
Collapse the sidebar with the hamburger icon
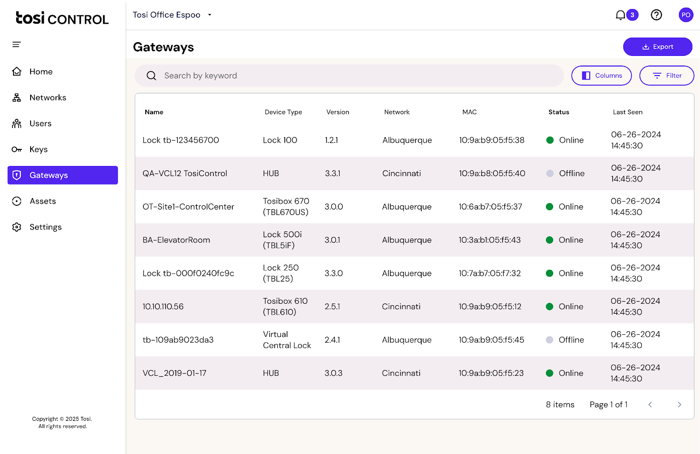coord(17,45)
